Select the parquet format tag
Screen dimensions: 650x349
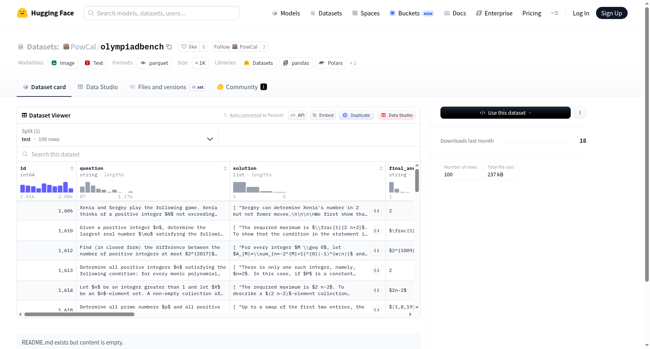coord(154,63)
